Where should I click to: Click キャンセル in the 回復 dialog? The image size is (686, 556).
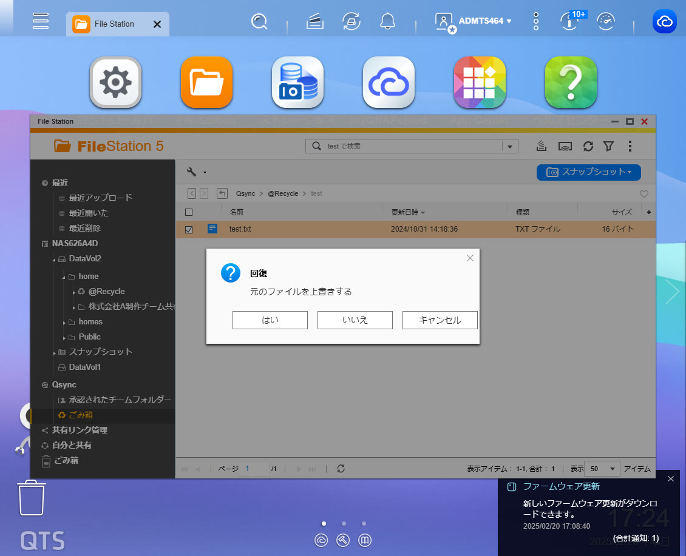[440, 320]
